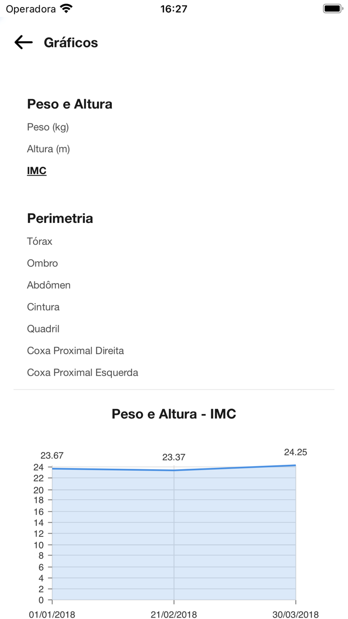Choose Coxa Proximal Esquerda
The image size is (348, 619).
(83, 373)
